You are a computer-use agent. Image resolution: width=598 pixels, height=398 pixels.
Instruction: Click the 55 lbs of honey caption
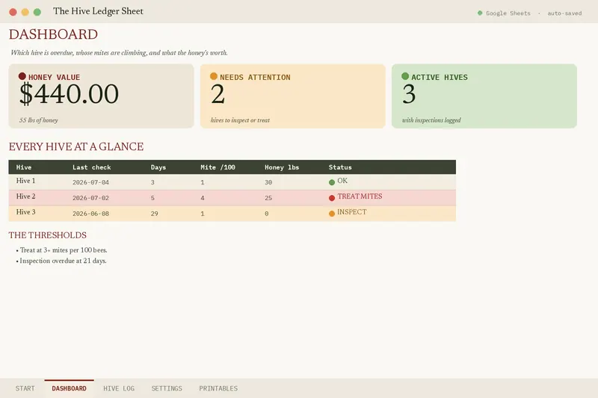tap(39, 120)
